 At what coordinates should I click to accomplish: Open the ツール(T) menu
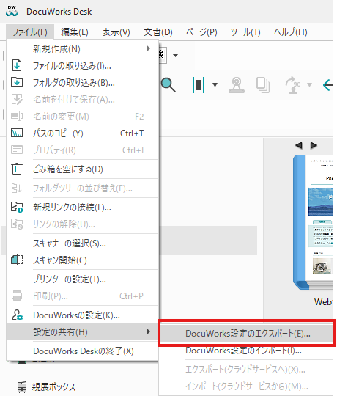click(245, 32)
